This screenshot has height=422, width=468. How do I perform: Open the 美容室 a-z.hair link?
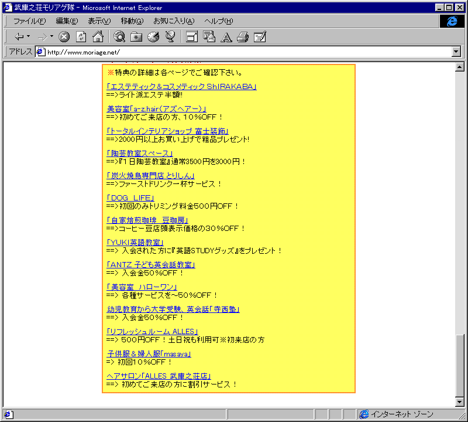[x=156, y=109]
